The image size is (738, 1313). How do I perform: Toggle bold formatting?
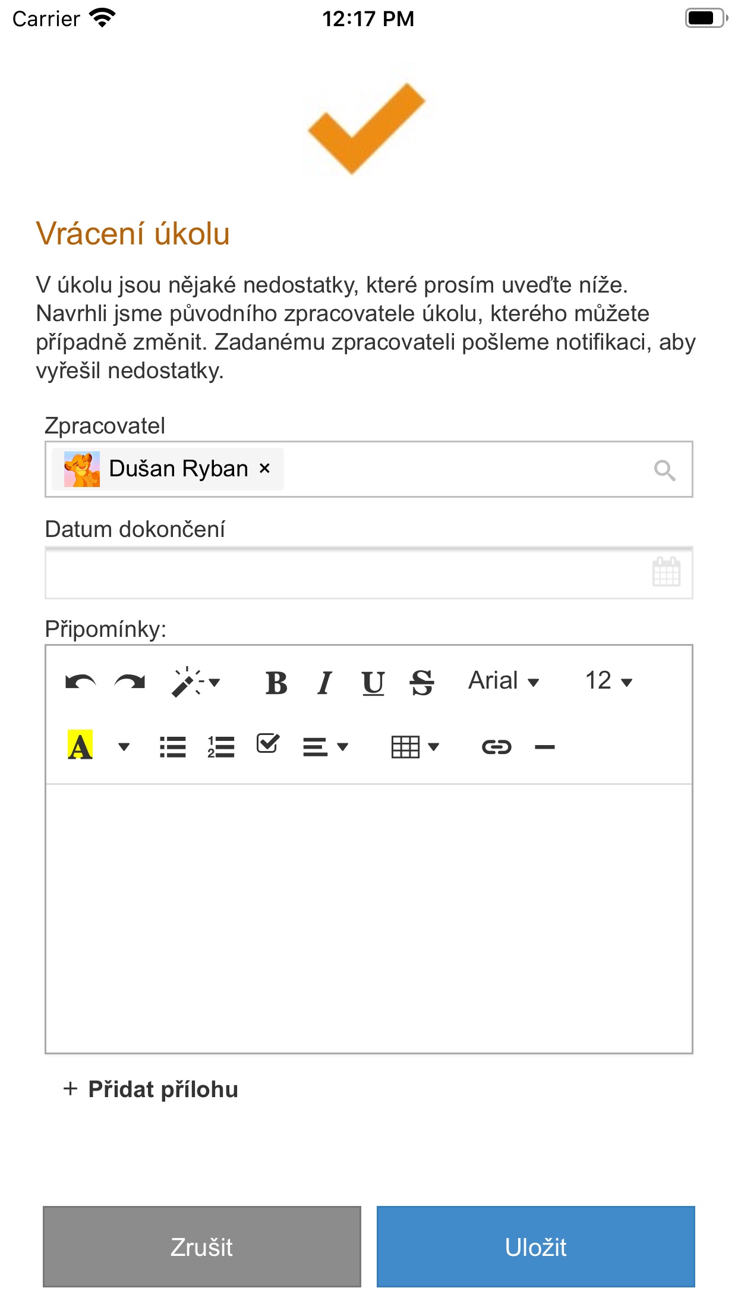[x=276, y=683]
